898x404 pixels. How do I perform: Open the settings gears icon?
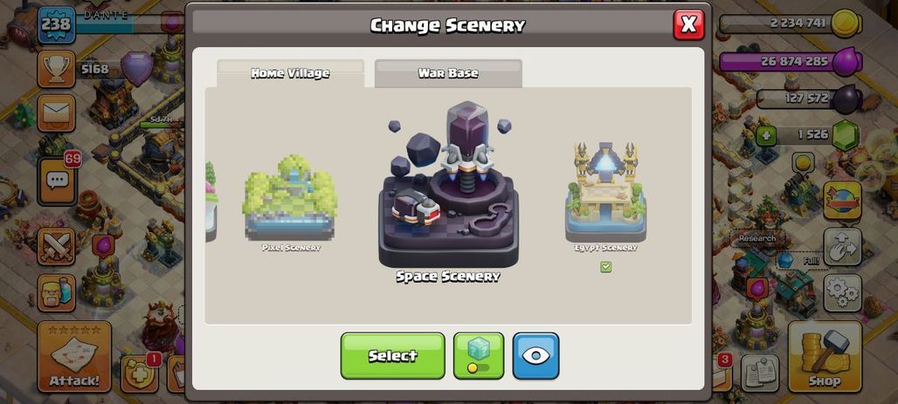pos(842,292)
